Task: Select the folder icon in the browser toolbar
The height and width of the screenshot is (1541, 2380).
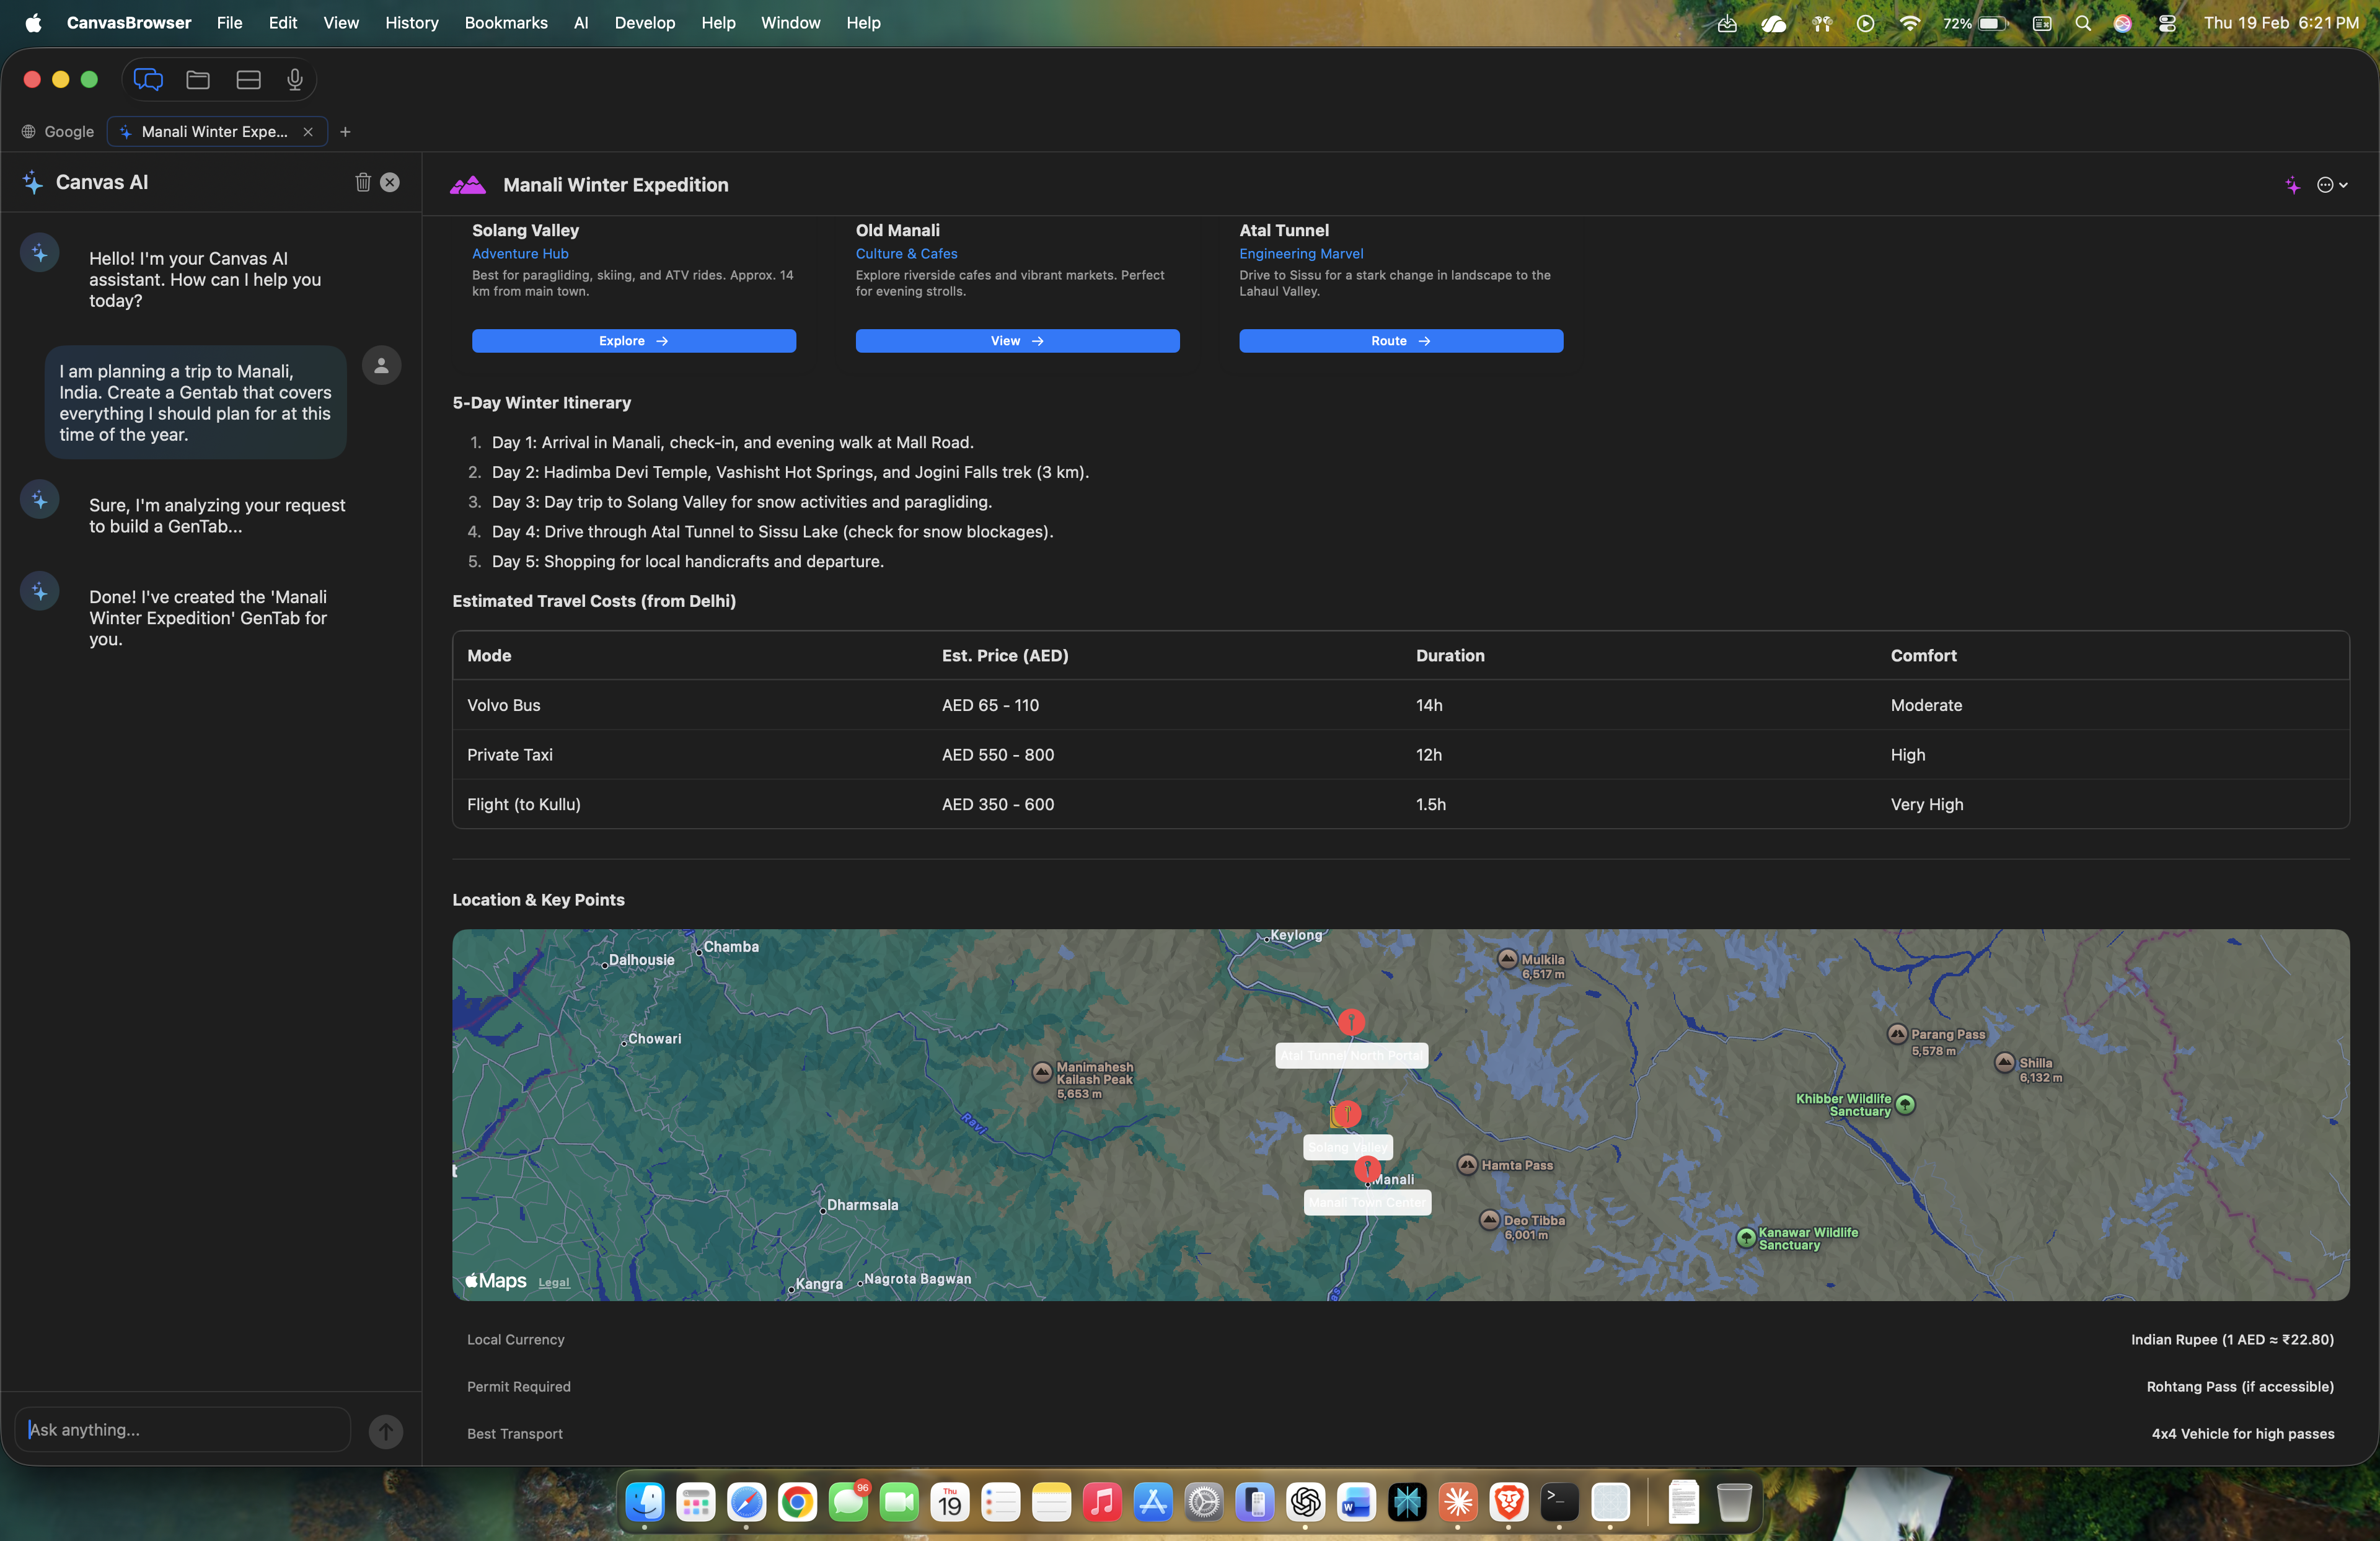Action: [x=197, y=80]
